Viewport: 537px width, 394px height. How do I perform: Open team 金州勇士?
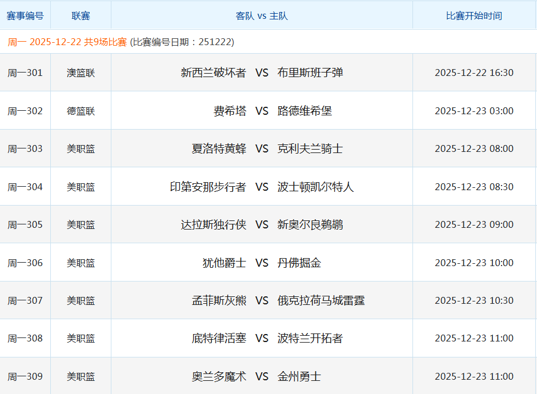[300, 376]
